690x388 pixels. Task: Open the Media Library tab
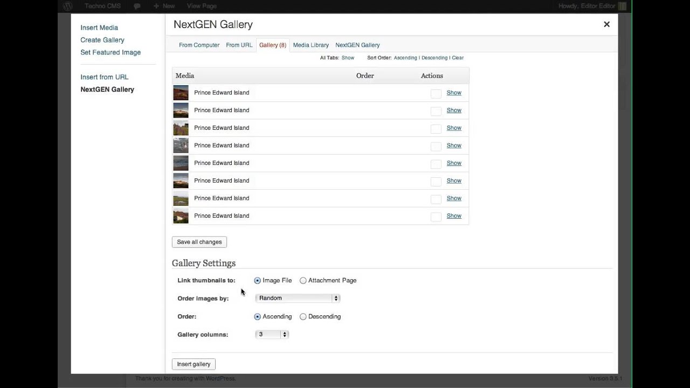point(311,45)
